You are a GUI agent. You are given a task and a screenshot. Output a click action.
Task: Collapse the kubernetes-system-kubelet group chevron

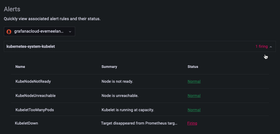point(271,47)
